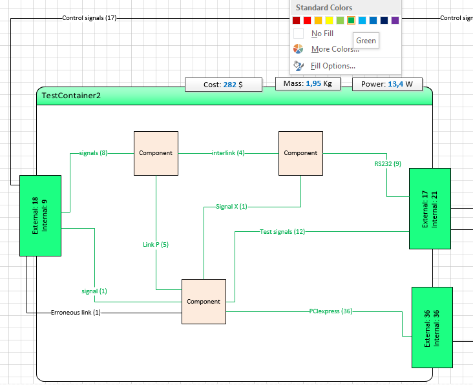This screenshot has height=385, width=473.
Task: Click the Erroneous link (1) connector label
Action: coord(76,313)
